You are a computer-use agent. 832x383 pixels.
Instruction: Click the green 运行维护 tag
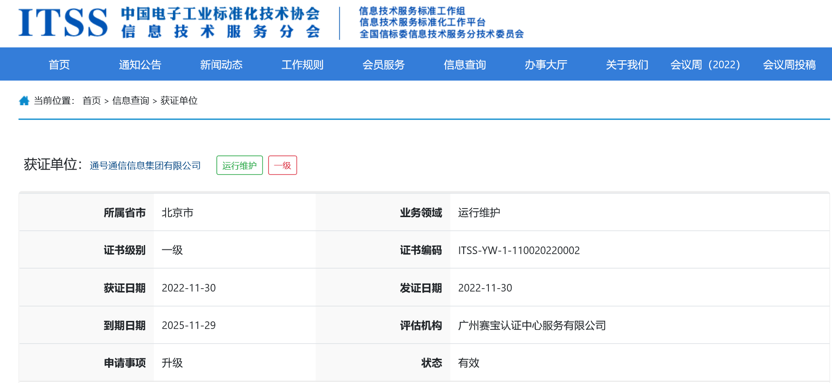pos(240,165)
